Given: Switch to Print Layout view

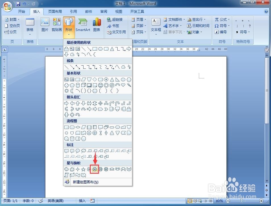Looking at the screenshot, I should pyautogui.click(x=190, y=201).
